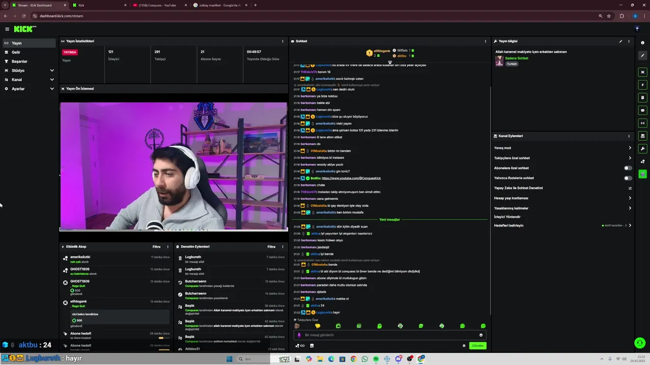
Task: Open chat settings gear icon
Action: point(464,346)
